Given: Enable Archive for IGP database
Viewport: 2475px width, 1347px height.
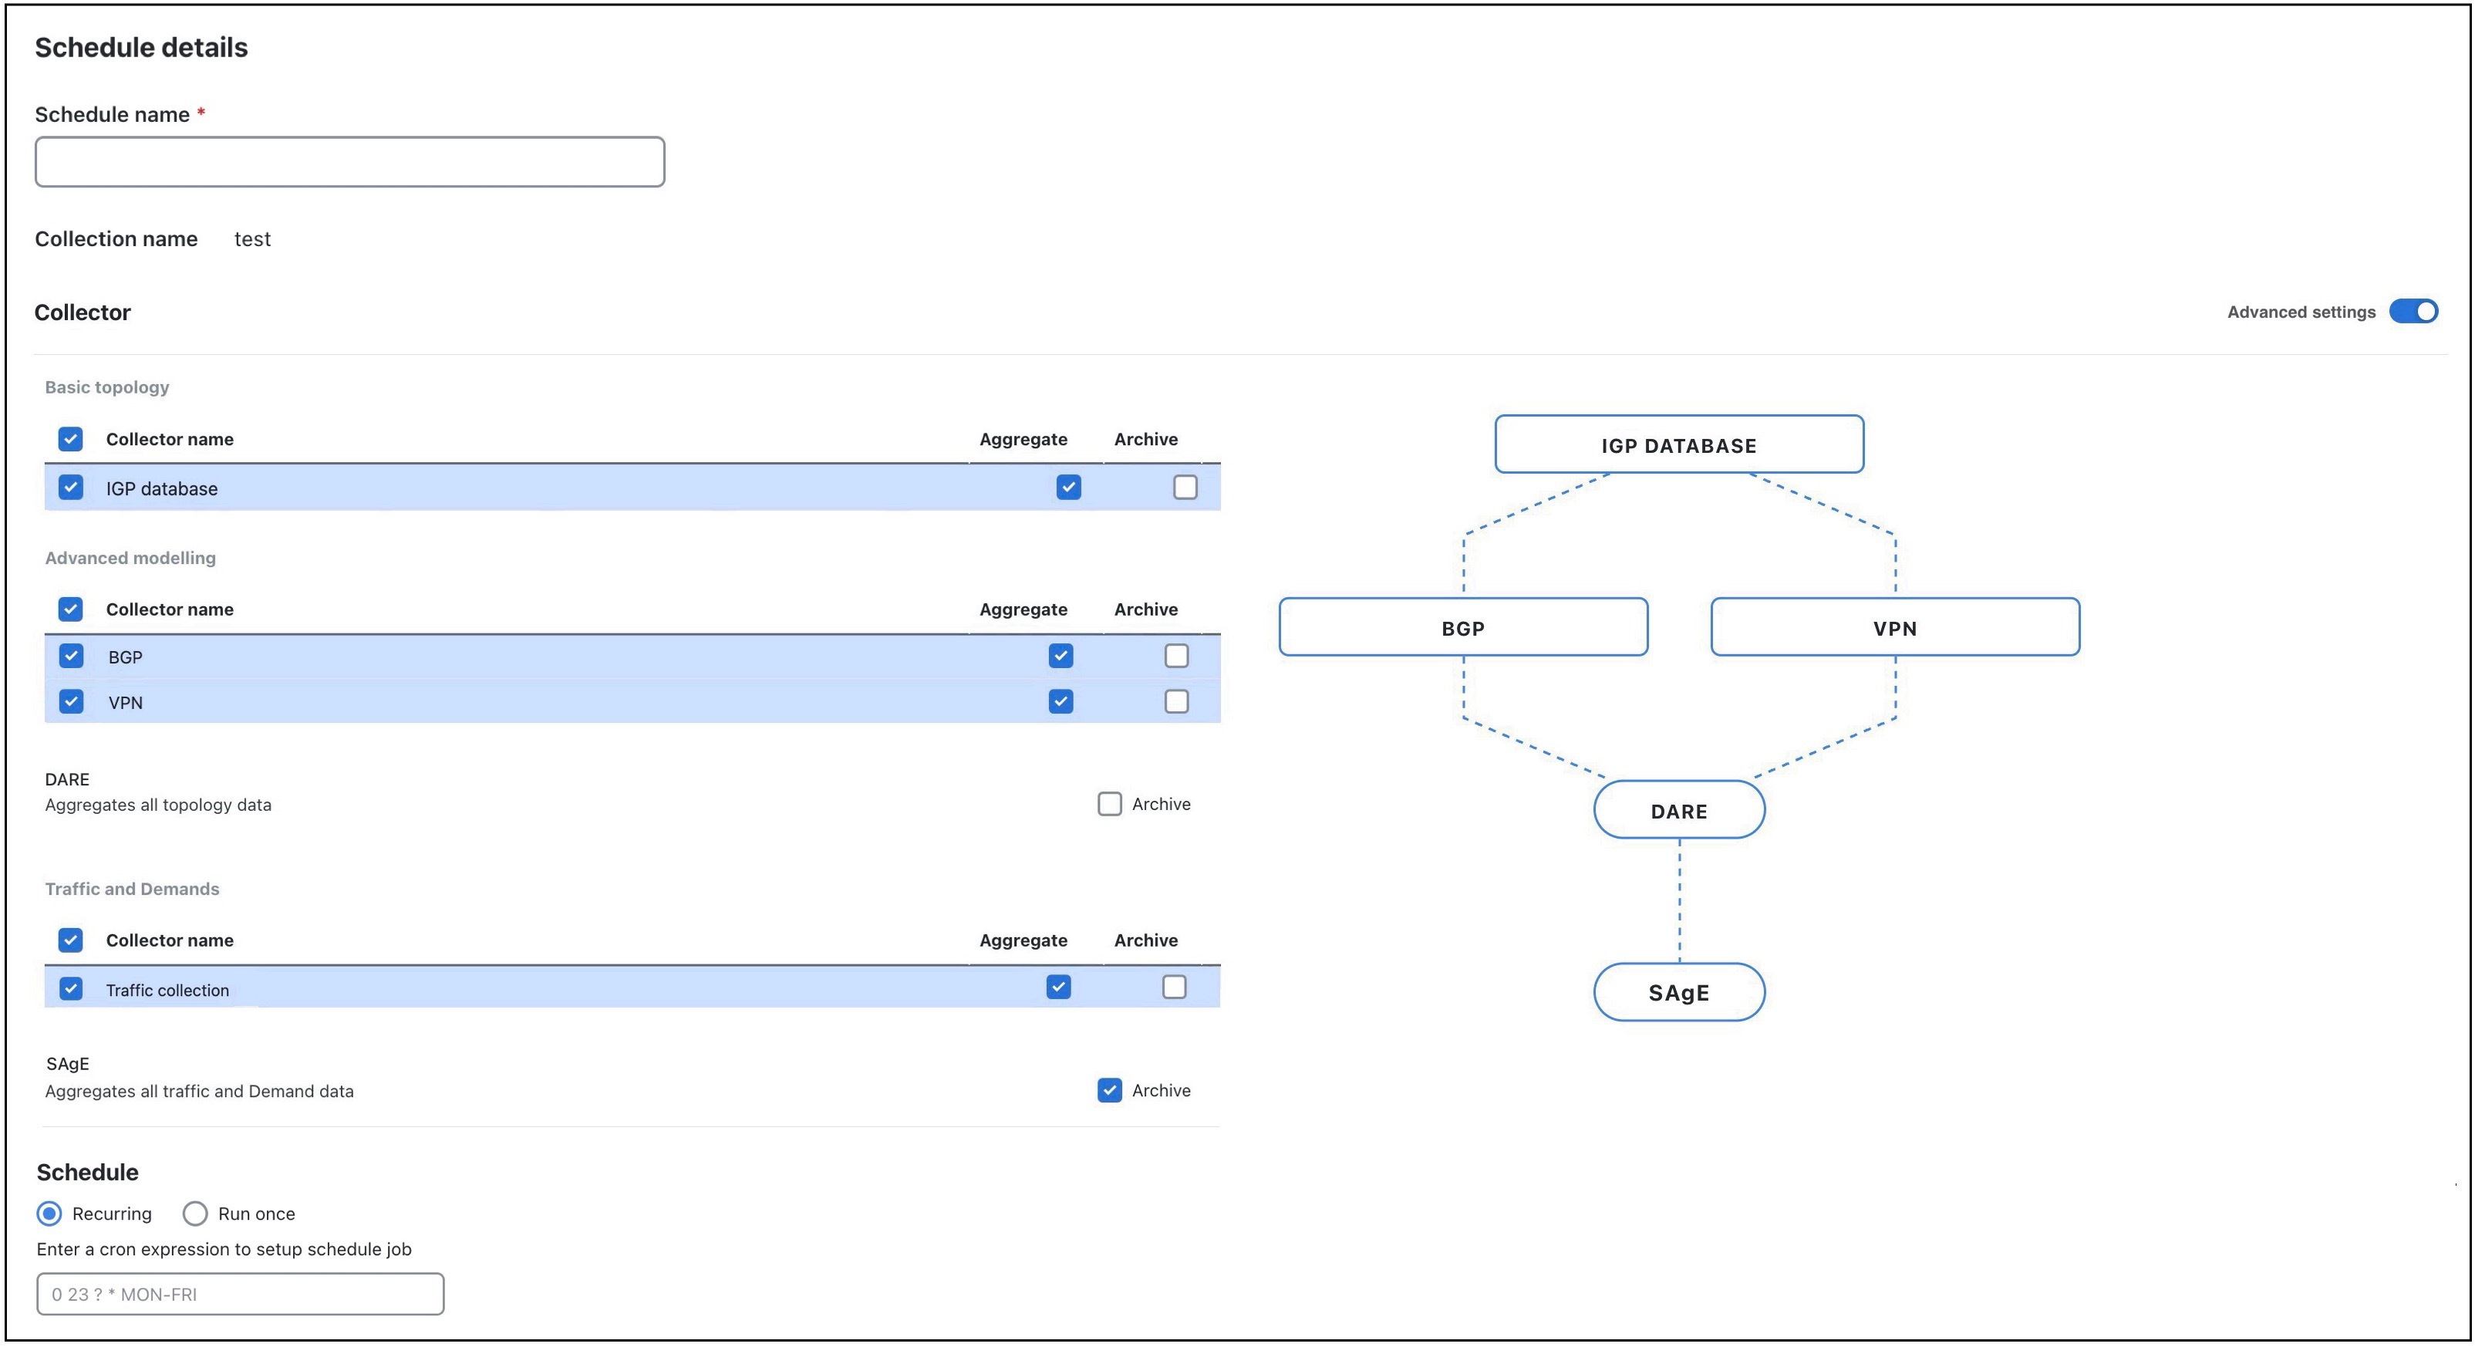Looking at the screenshot, I should pos(1184,487).
